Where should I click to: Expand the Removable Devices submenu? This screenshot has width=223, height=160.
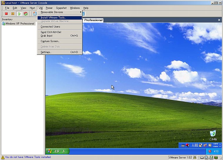point(60,12)
